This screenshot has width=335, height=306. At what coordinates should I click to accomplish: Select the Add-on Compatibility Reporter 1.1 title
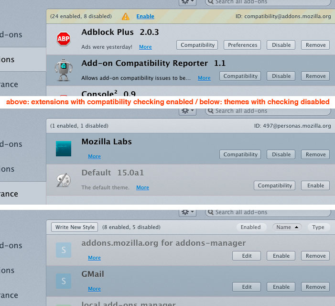click(x=153, y=63)
